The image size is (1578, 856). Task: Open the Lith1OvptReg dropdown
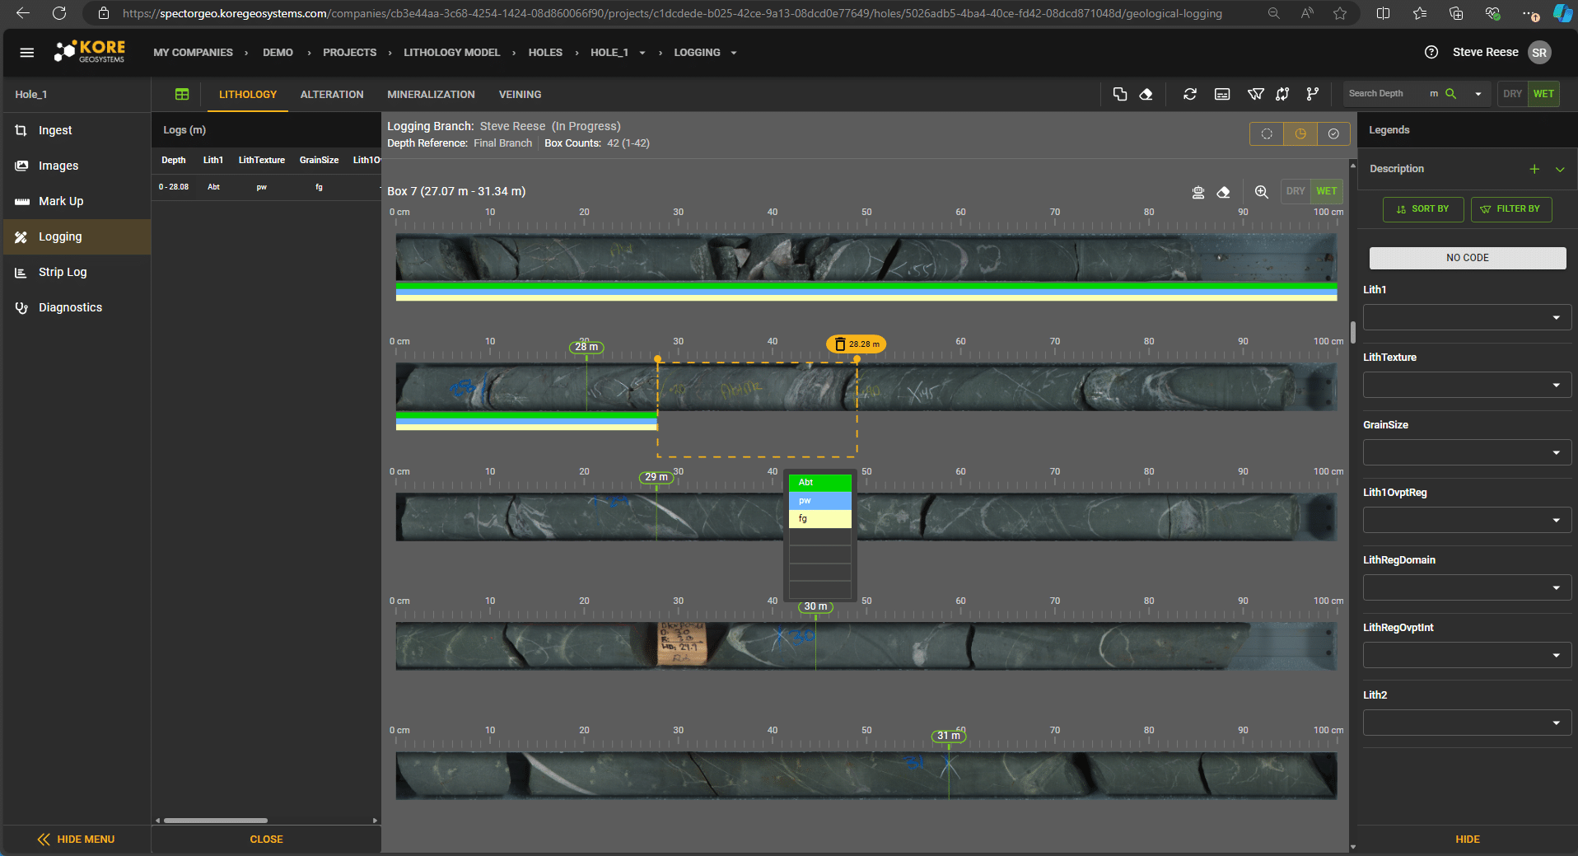[1467, 520]
